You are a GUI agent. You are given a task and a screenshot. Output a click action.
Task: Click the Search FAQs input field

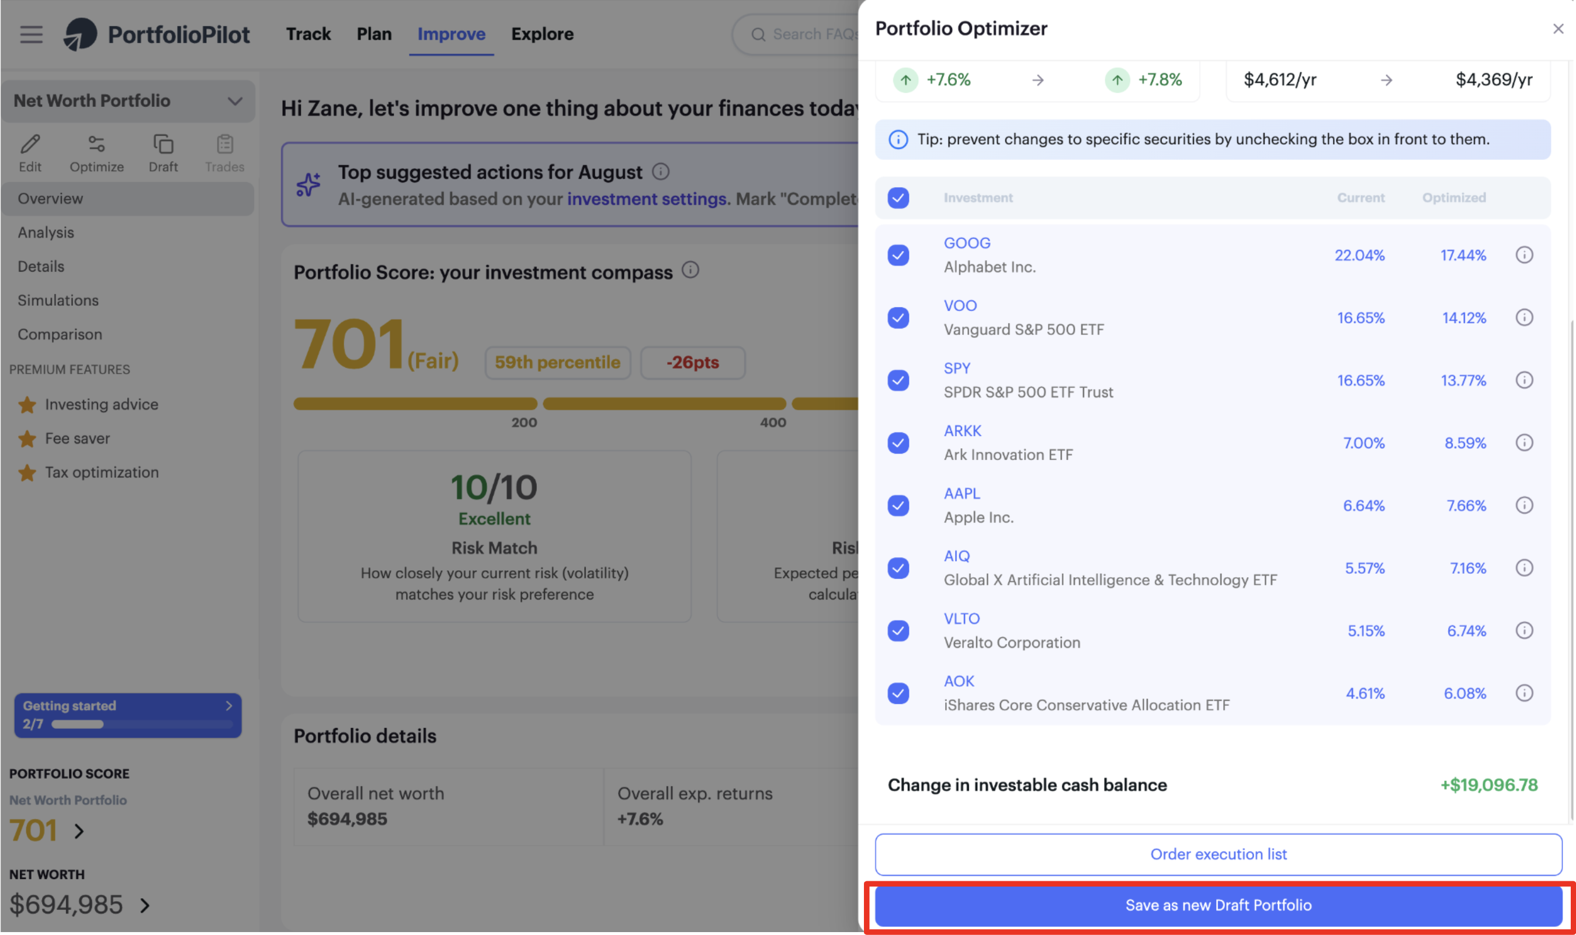click(x=796, y=34)
